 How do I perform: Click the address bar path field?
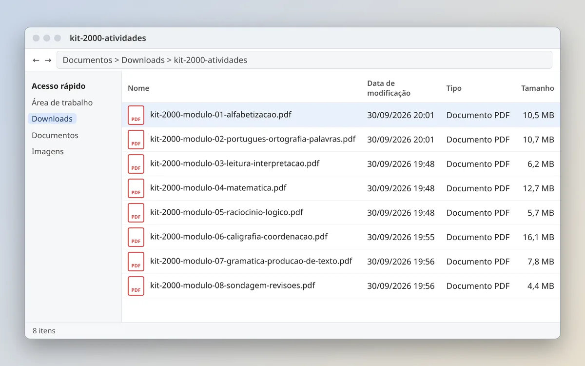tap(304, 60)
